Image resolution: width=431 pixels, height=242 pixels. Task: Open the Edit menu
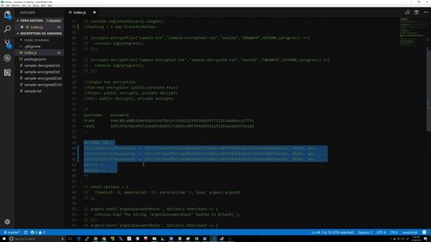coord(7,5)
